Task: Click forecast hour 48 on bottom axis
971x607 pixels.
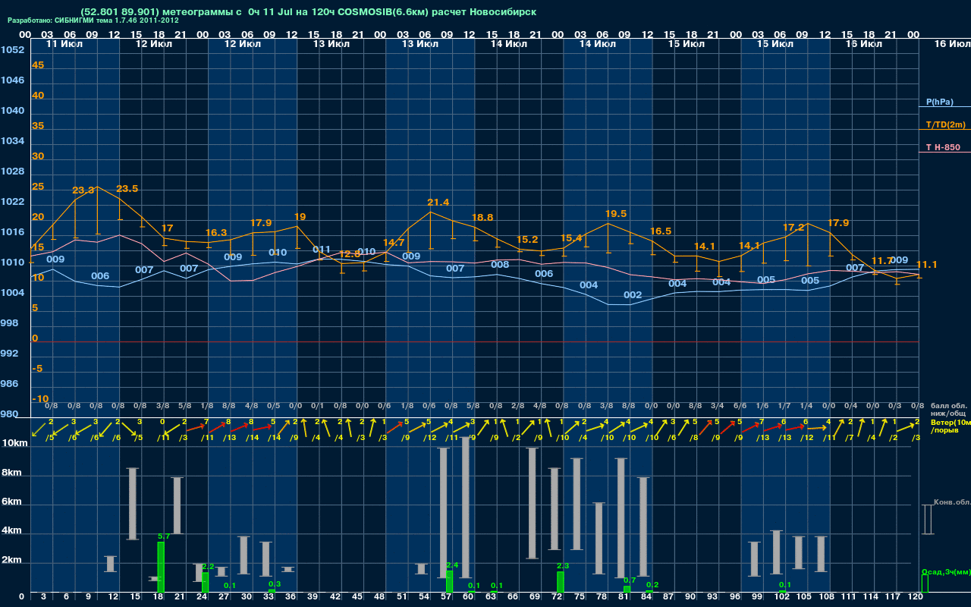Action: pyautogui.click(x=379, y=597)
